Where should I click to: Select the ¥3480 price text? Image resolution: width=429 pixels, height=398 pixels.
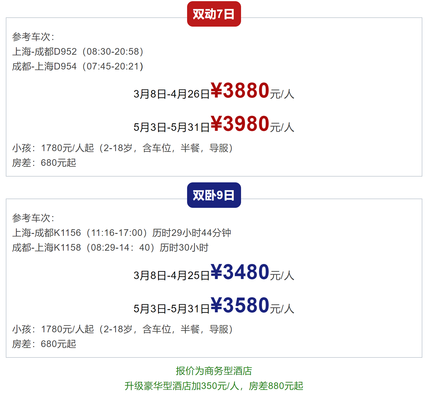[240, 272]
